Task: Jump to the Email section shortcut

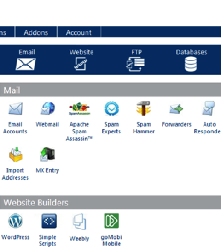Action: coord(26,60)
